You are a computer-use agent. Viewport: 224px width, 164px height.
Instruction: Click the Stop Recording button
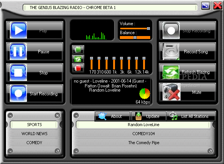pyautogui.click(x=187, y=30)
